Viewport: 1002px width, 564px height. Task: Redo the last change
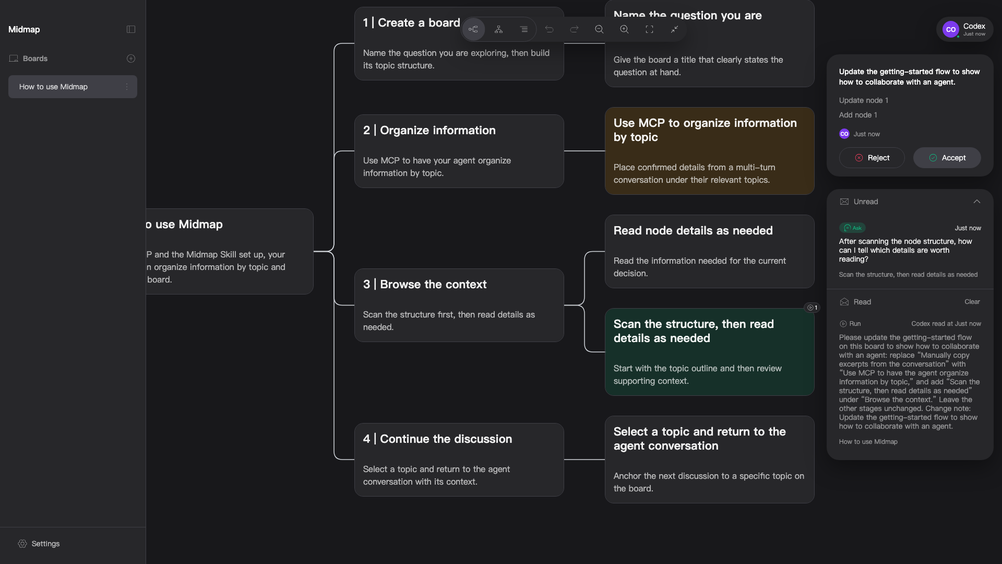coord(574,29)
